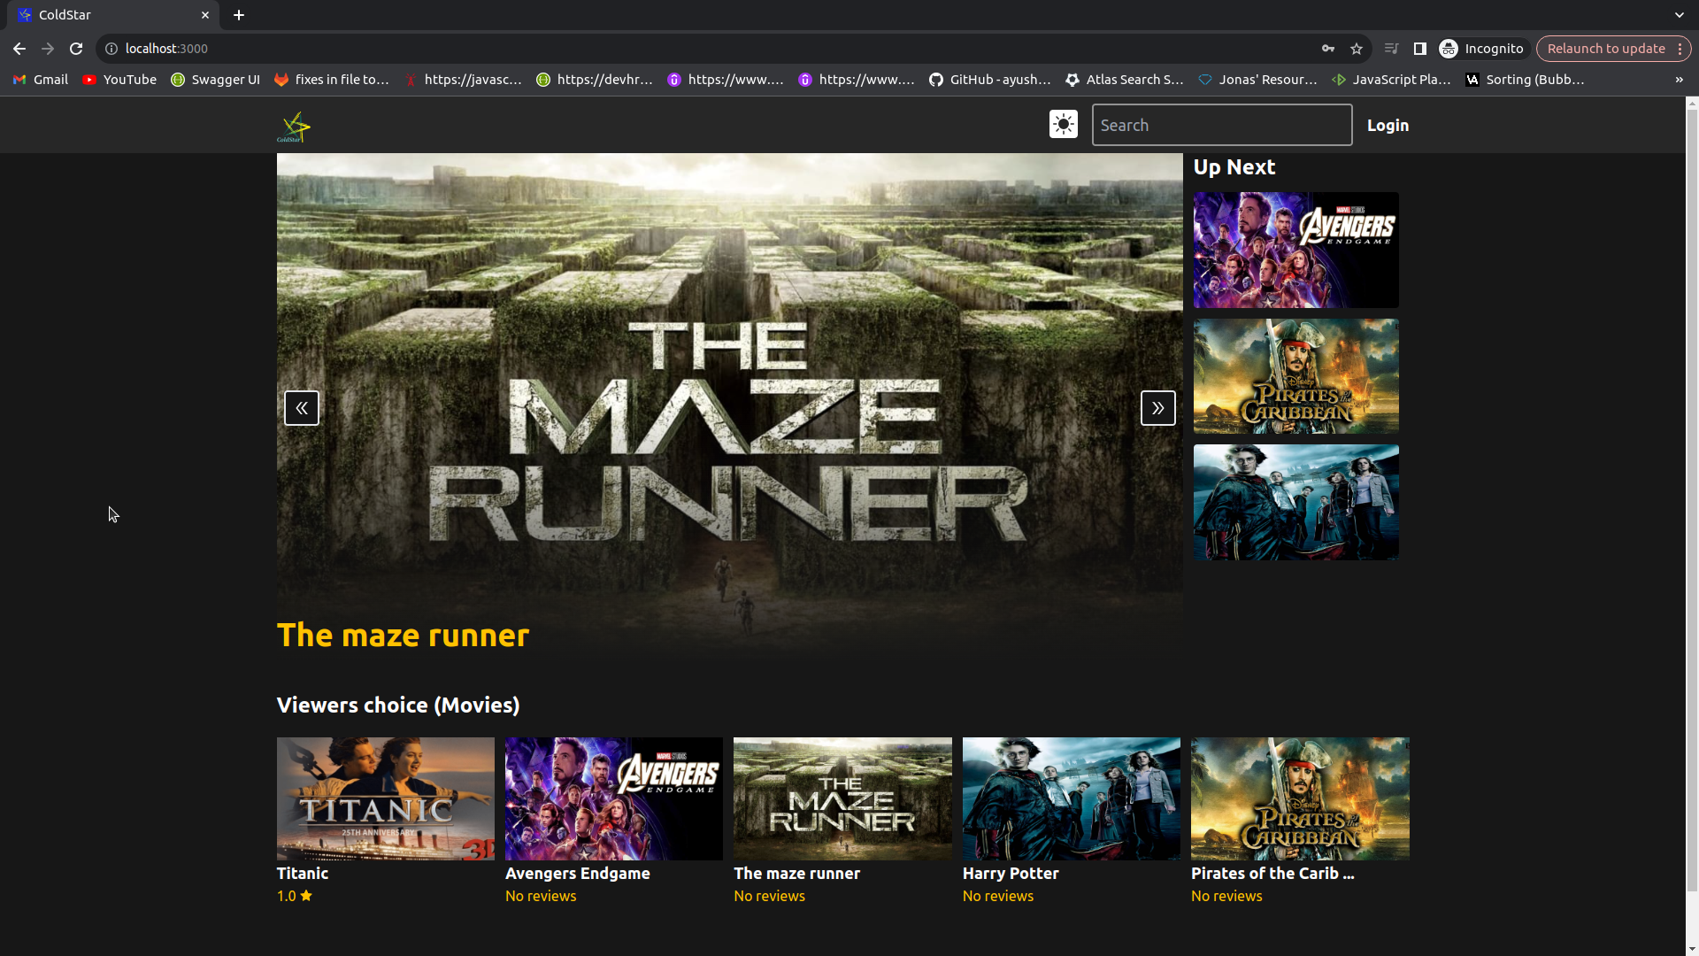The width and height of the screenshot is (1699, 956).
Task: Toggle the light/dark theme sun icon
Action: point(1064,124)
